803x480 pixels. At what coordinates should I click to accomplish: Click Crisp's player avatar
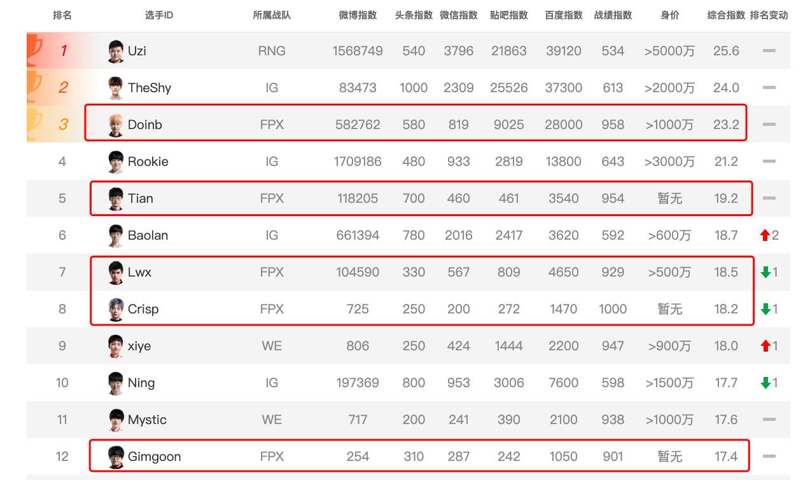pos(116,309)
